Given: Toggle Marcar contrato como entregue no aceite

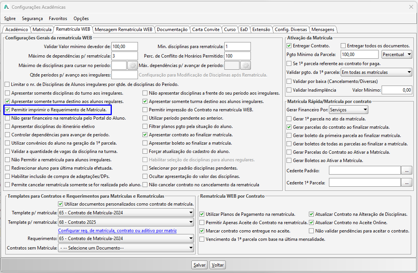Looking at the screenshot, I should click(x=202, y=231).
